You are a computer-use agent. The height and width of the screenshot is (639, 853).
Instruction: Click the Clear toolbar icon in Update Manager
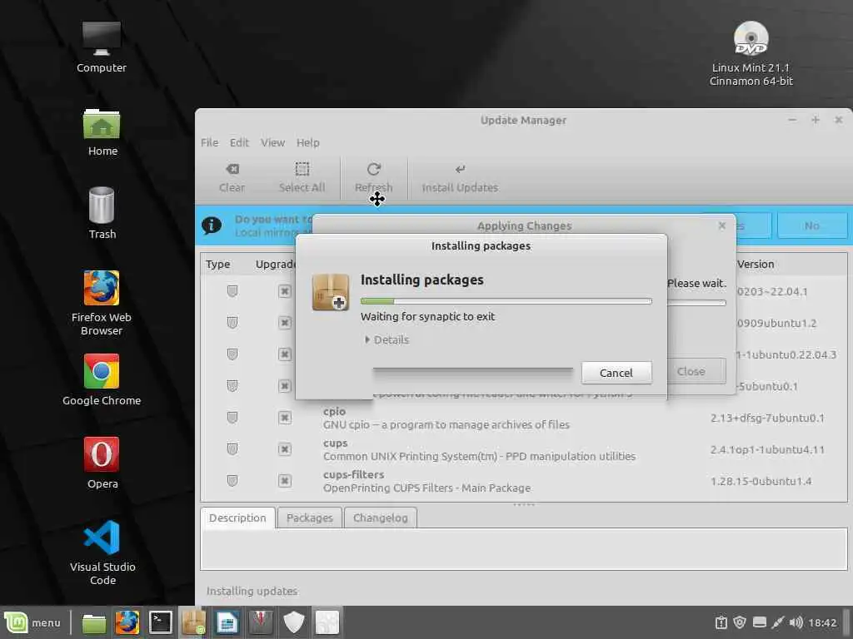(x=232, y=170)
